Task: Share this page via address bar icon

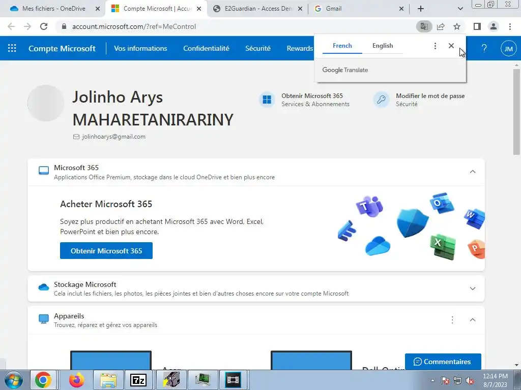Action: click(441, 26)
